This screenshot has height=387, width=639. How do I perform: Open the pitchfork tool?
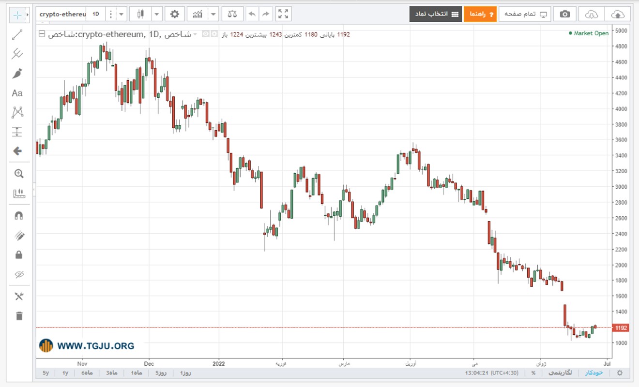pos(17,54)
